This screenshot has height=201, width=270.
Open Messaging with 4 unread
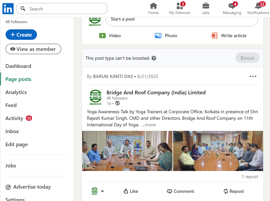coord(232,8)
